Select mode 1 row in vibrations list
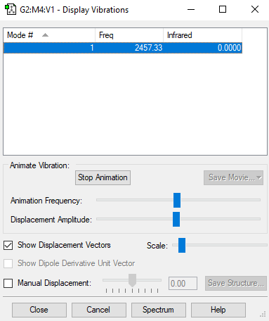 (123, 48)
